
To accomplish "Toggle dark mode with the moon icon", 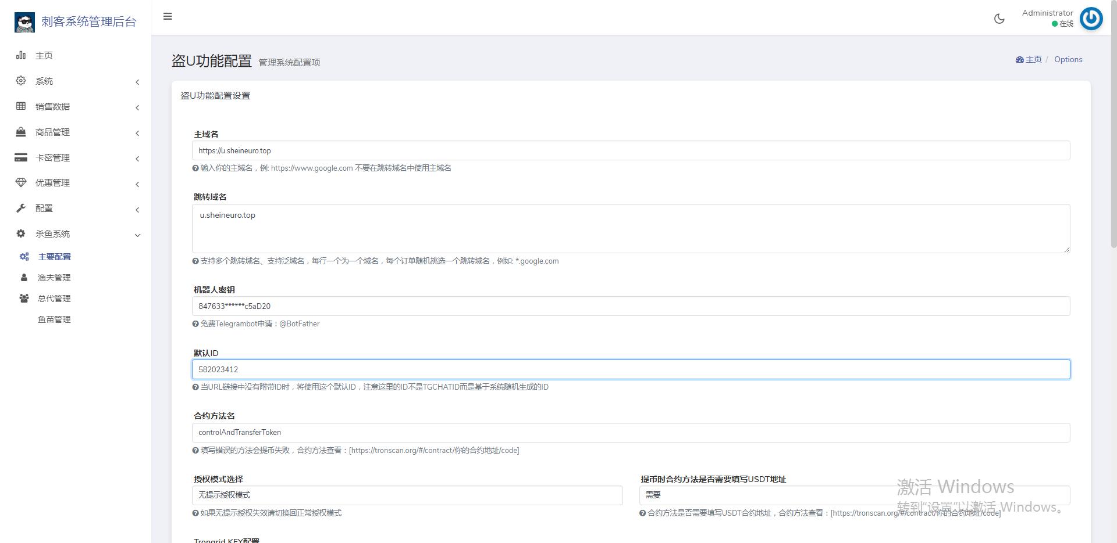I will (x=999, y=19).
